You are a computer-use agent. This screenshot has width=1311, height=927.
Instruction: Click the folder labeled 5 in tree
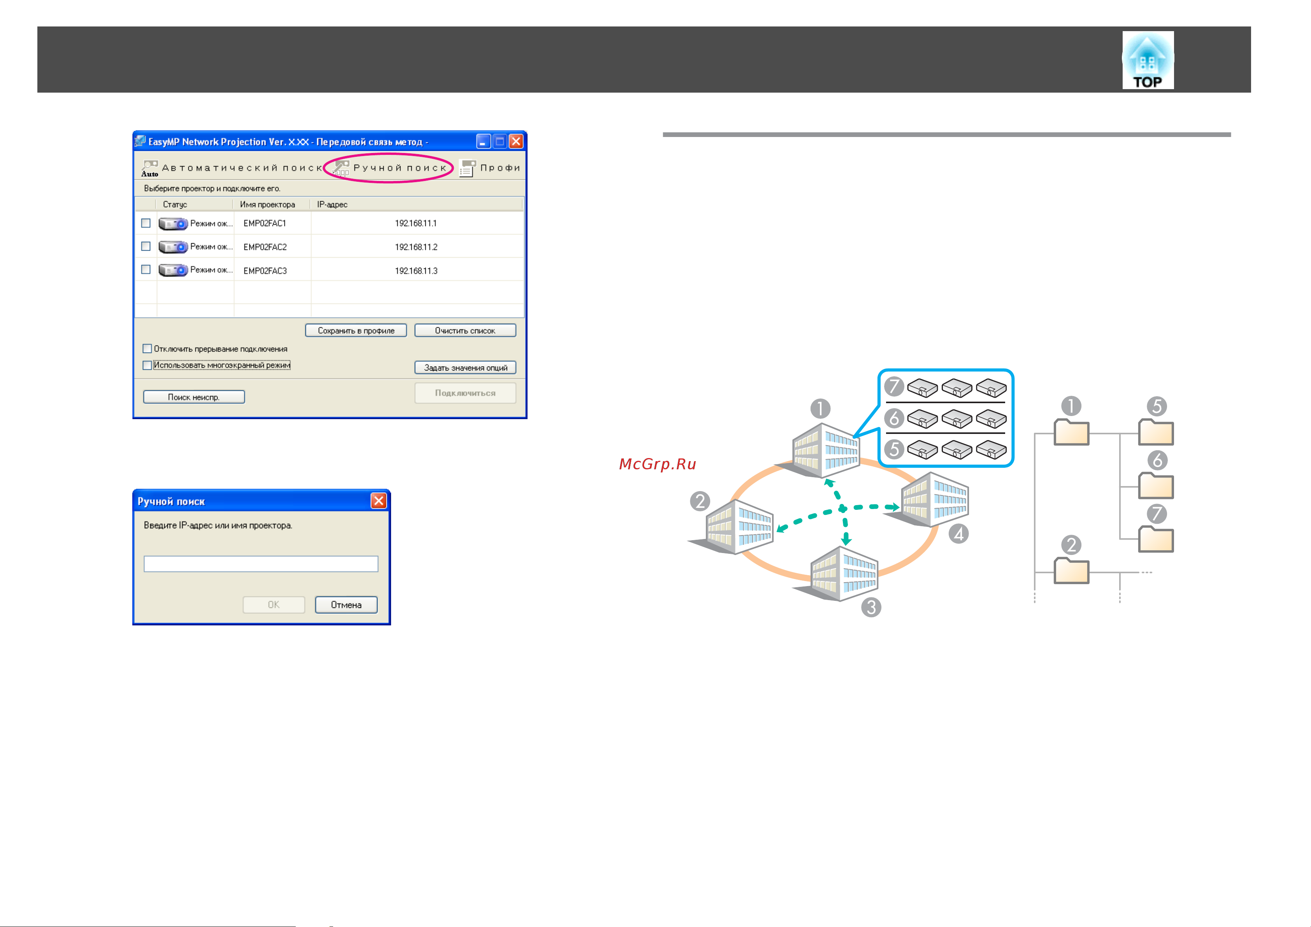click(1156, 432)
